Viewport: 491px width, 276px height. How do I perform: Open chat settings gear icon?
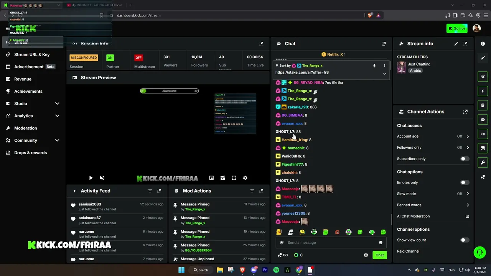tap(366, 255)
